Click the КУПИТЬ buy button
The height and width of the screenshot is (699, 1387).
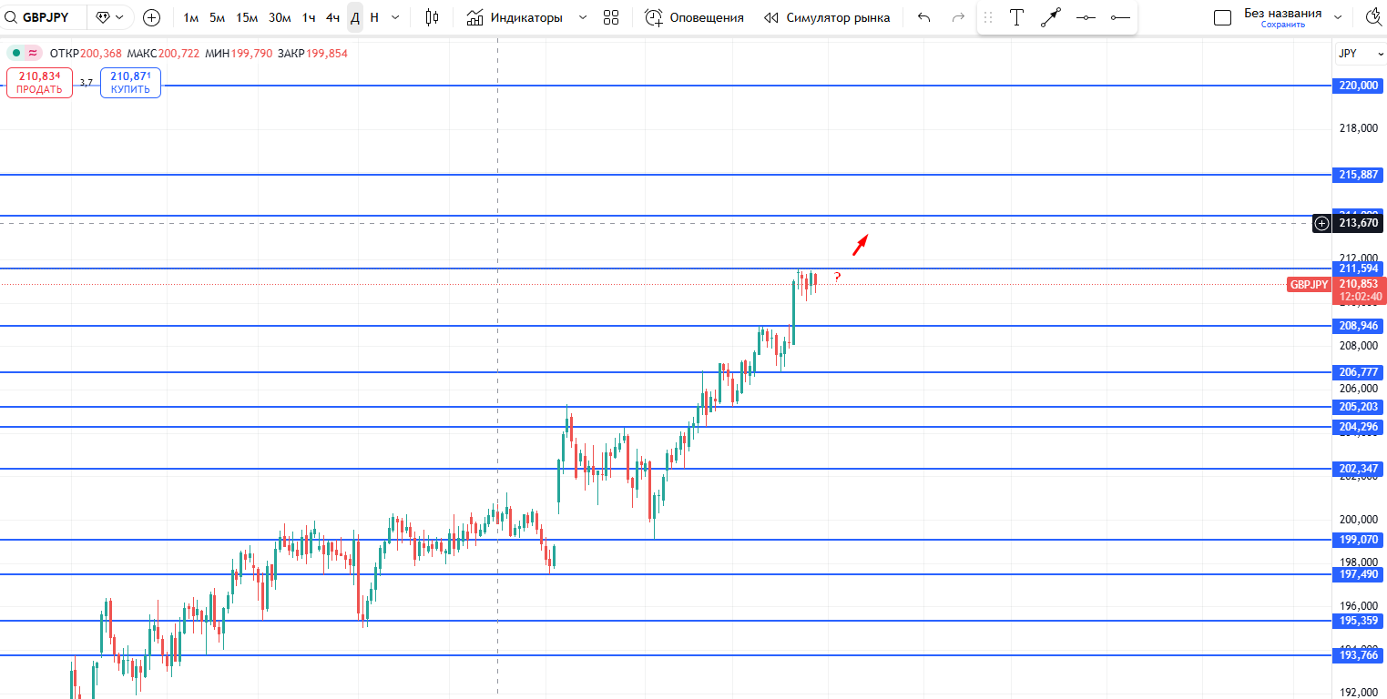coord(130,83)
